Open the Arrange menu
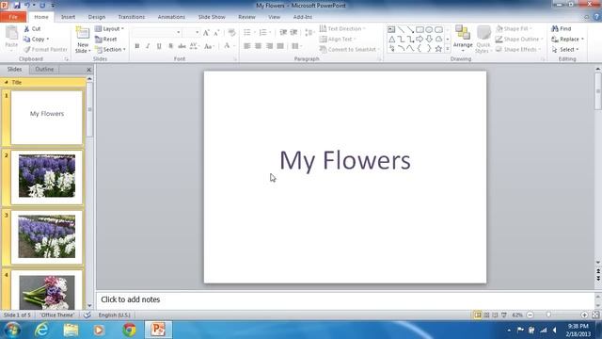The image size is (602, 339). point(463,39)
